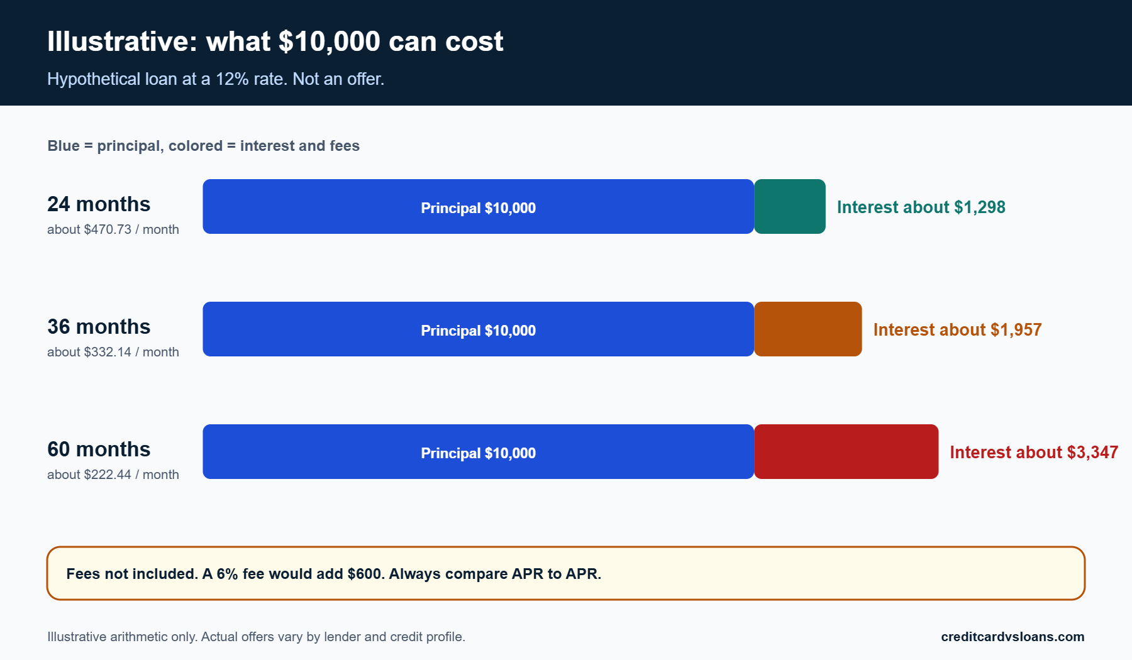The width and height of the screenshot is (1132, 660).
Task: Click the '24 months' heading
Action: pyautogui.click(x=99, y=204)
